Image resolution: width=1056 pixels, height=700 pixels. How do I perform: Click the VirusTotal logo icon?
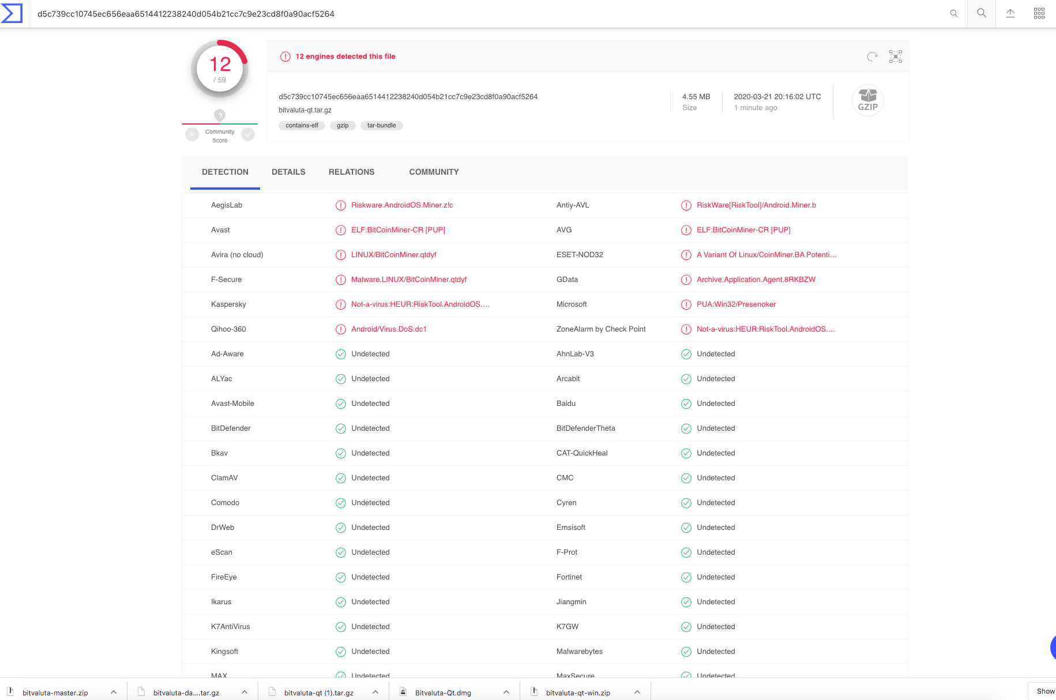click(x=12, y=13)
